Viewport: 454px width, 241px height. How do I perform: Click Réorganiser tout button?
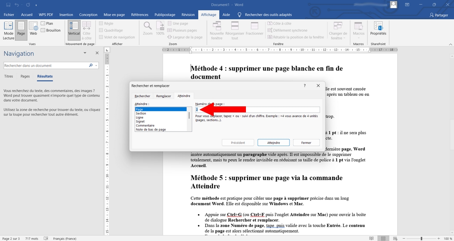point(235,31)
